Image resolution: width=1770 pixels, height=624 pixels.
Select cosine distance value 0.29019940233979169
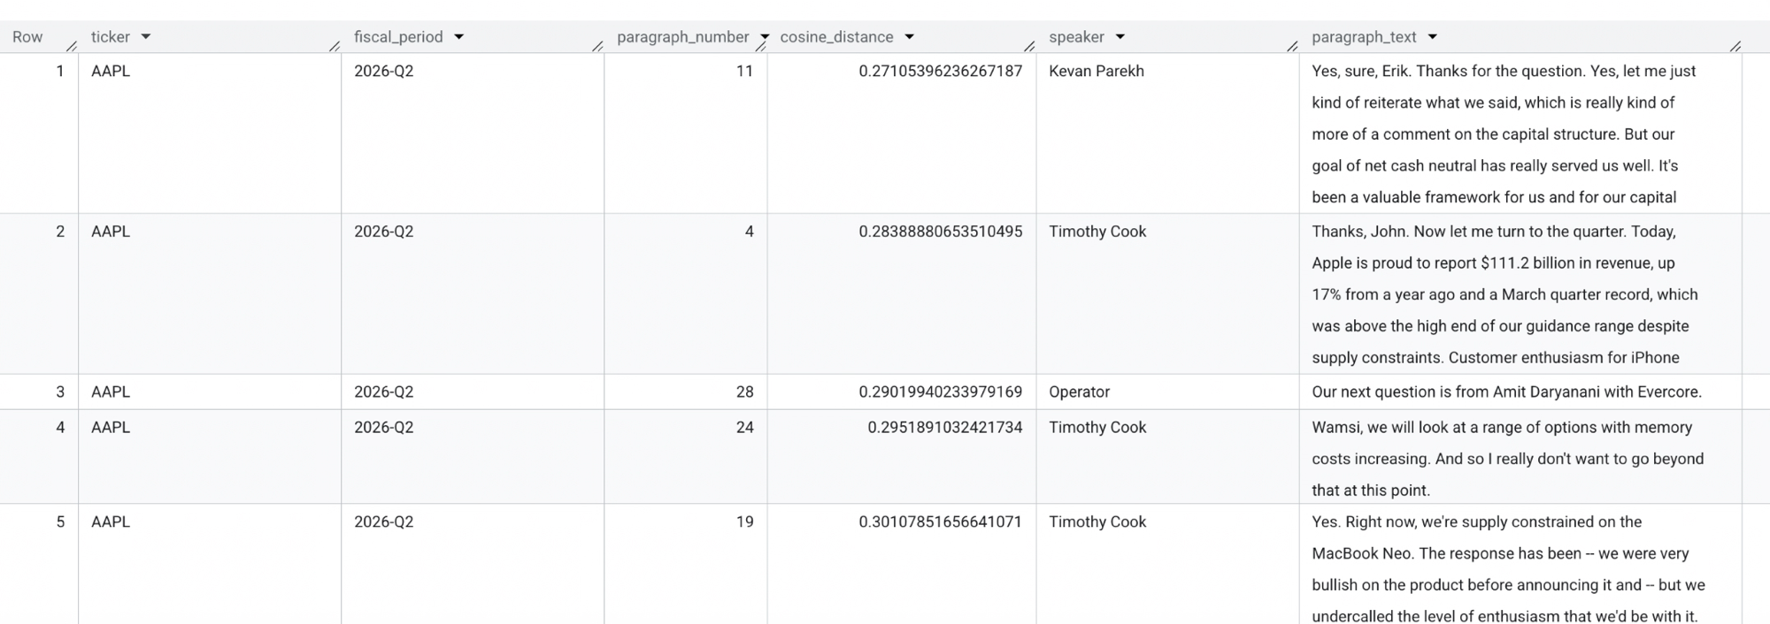(x=940, y=392)
